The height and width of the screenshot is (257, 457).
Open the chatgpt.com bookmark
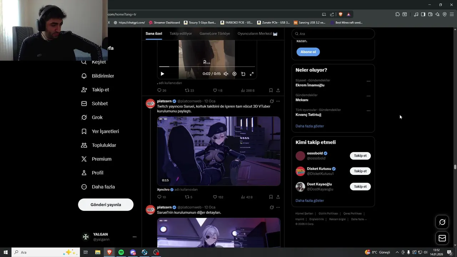point(129,22)
